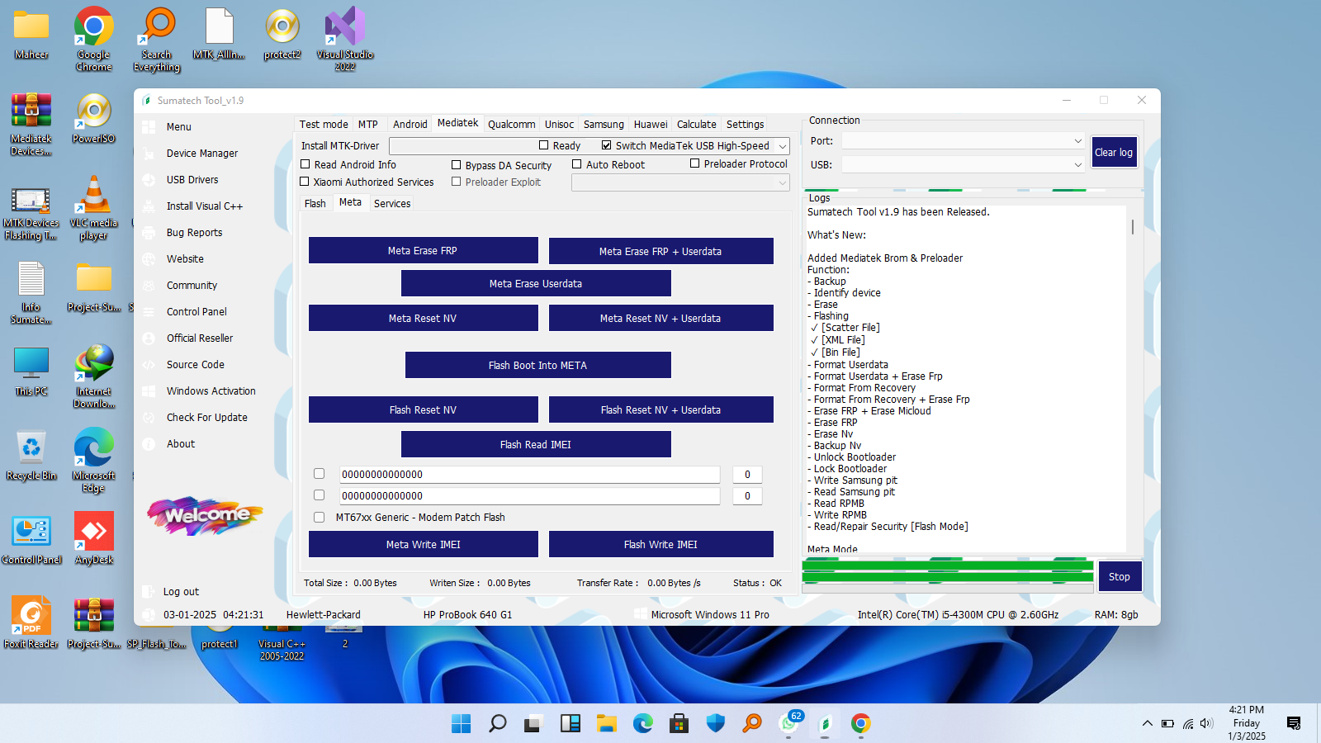Tick MT67xx Generic Modem Patch Flash

point(319,517)
